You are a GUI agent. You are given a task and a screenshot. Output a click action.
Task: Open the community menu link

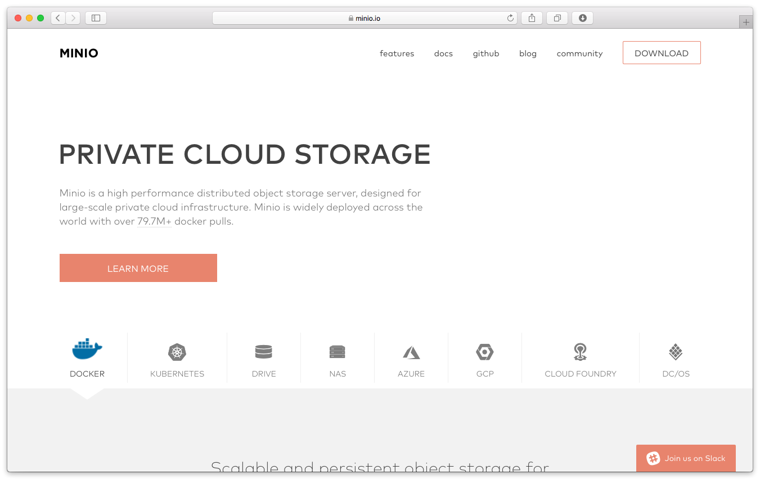tap(579, 53)
